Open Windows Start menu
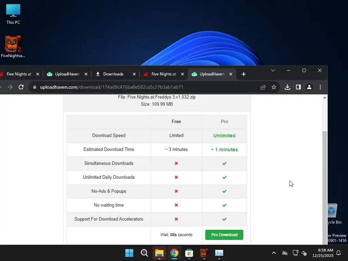Viewport: 348px width, 261px height. [129, 253]
